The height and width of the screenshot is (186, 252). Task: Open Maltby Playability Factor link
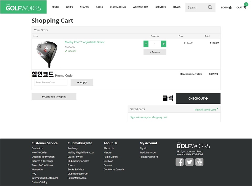point(81,152)
